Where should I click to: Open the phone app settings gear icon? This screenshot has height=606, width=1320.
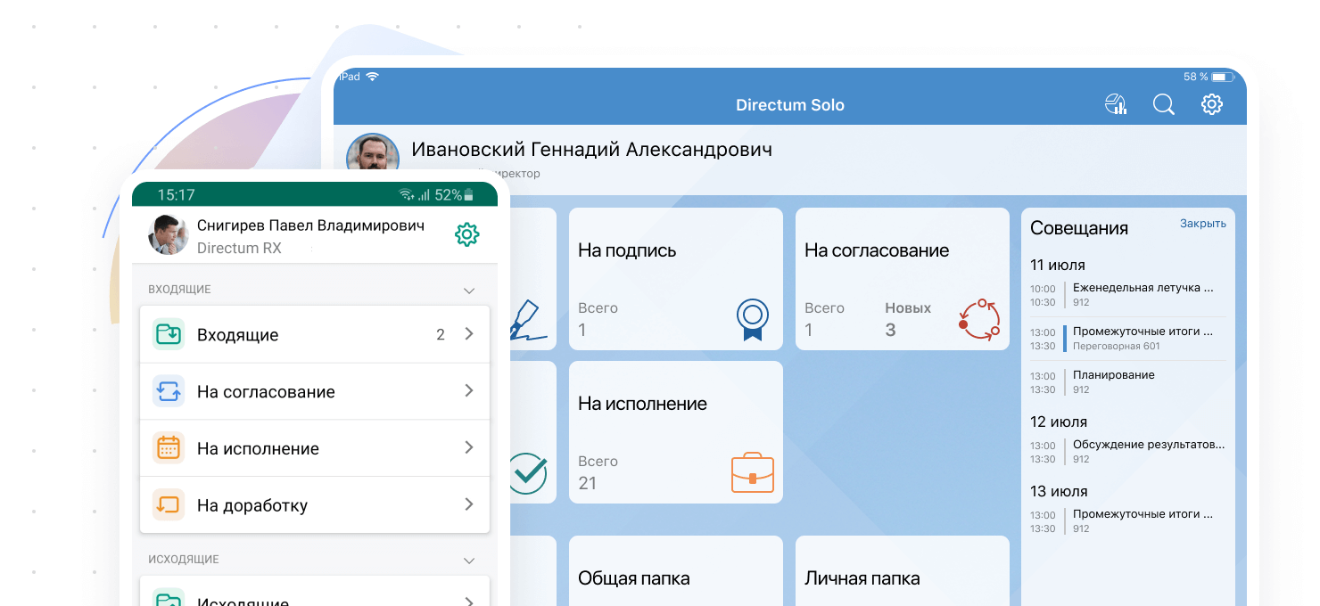466,235
